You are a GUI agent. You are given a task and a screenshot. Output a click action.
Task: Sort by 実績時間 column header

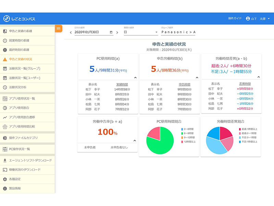[122, 84]
